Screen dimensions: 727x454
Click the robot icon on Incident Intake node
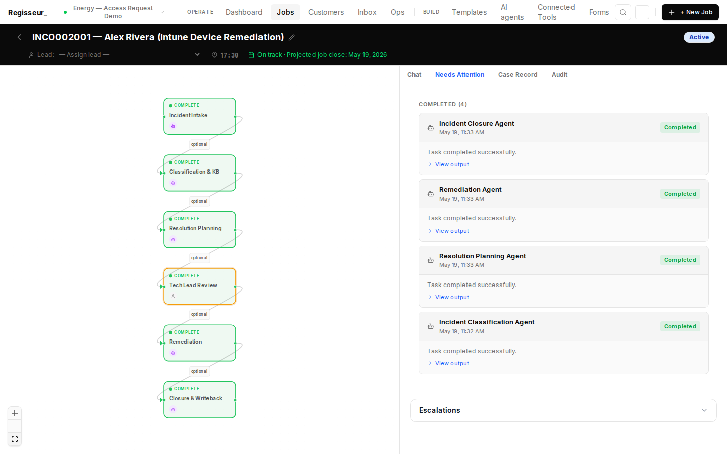(173, 126)
